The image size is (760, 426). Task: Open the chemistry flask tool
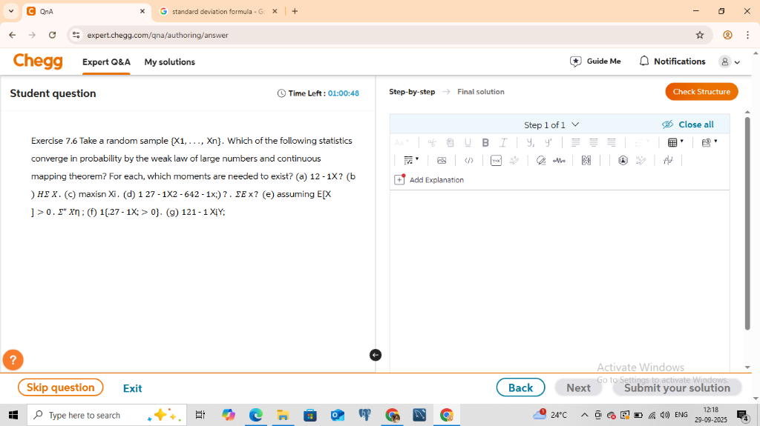tap(623, 160)
